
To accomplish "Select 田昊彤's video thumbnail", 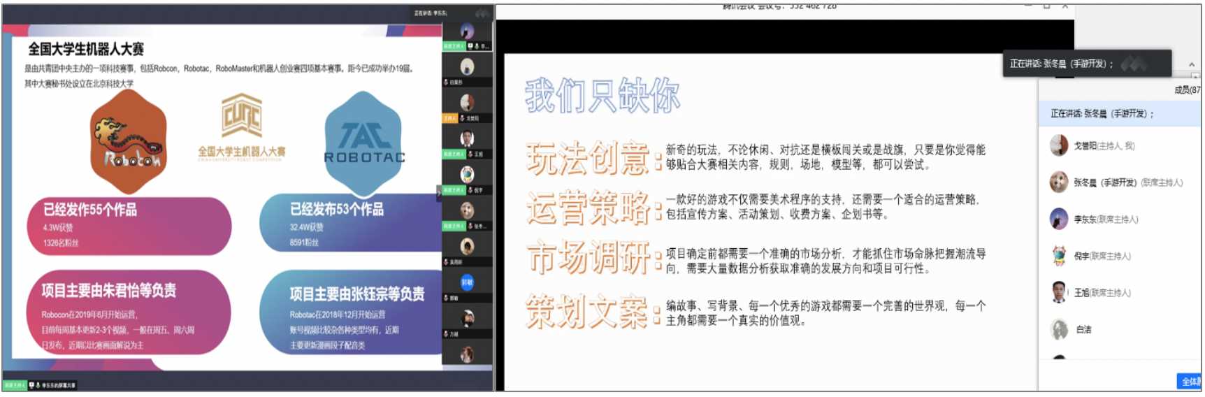I will [467, 68].
